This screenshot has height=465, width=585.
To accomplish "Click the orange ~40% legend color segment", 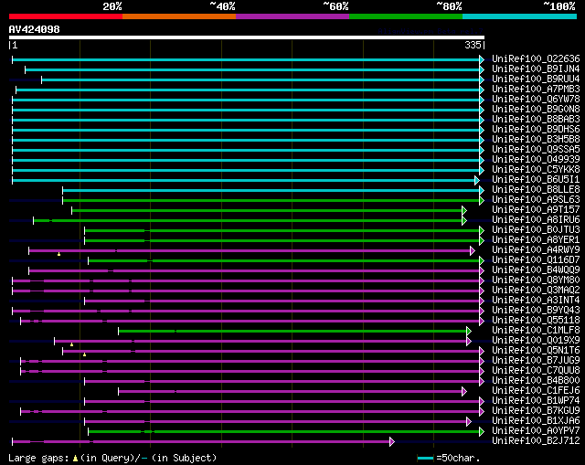I will [178, 16].
